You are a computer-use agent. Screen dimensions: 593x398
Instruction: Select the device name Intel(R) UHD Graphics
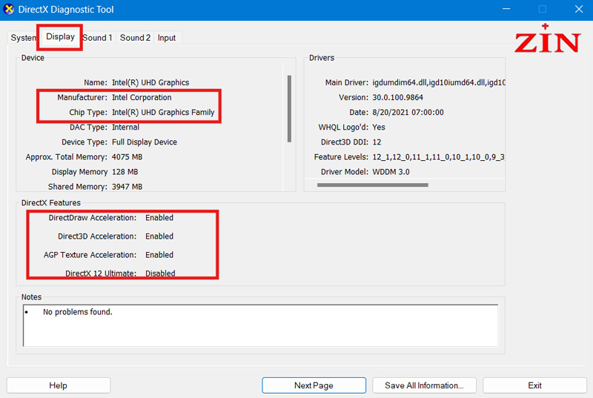[x=150, y=82]
